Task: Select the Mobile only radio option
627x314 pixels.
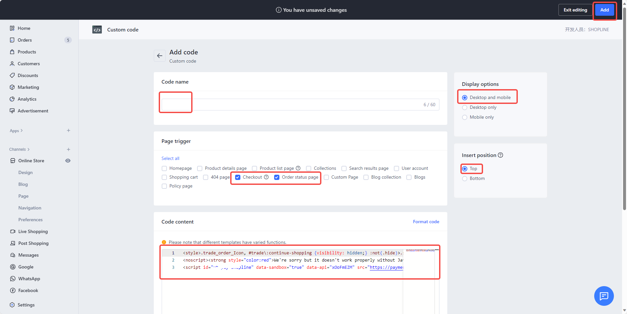Action: pyautogui.click(x=465, y=117)
